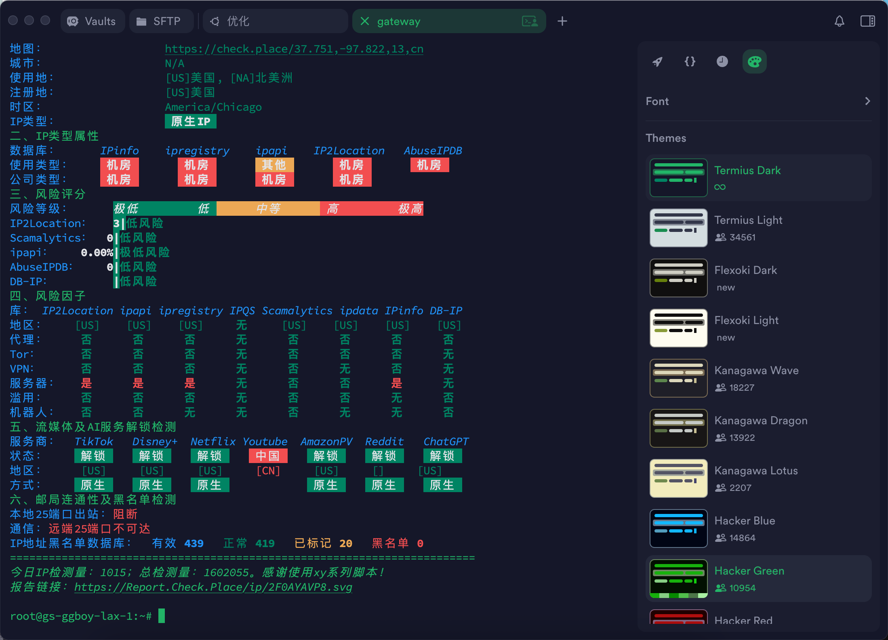Open the appearance palette panel
Viewport: 888px width, 640px height.
754,61
